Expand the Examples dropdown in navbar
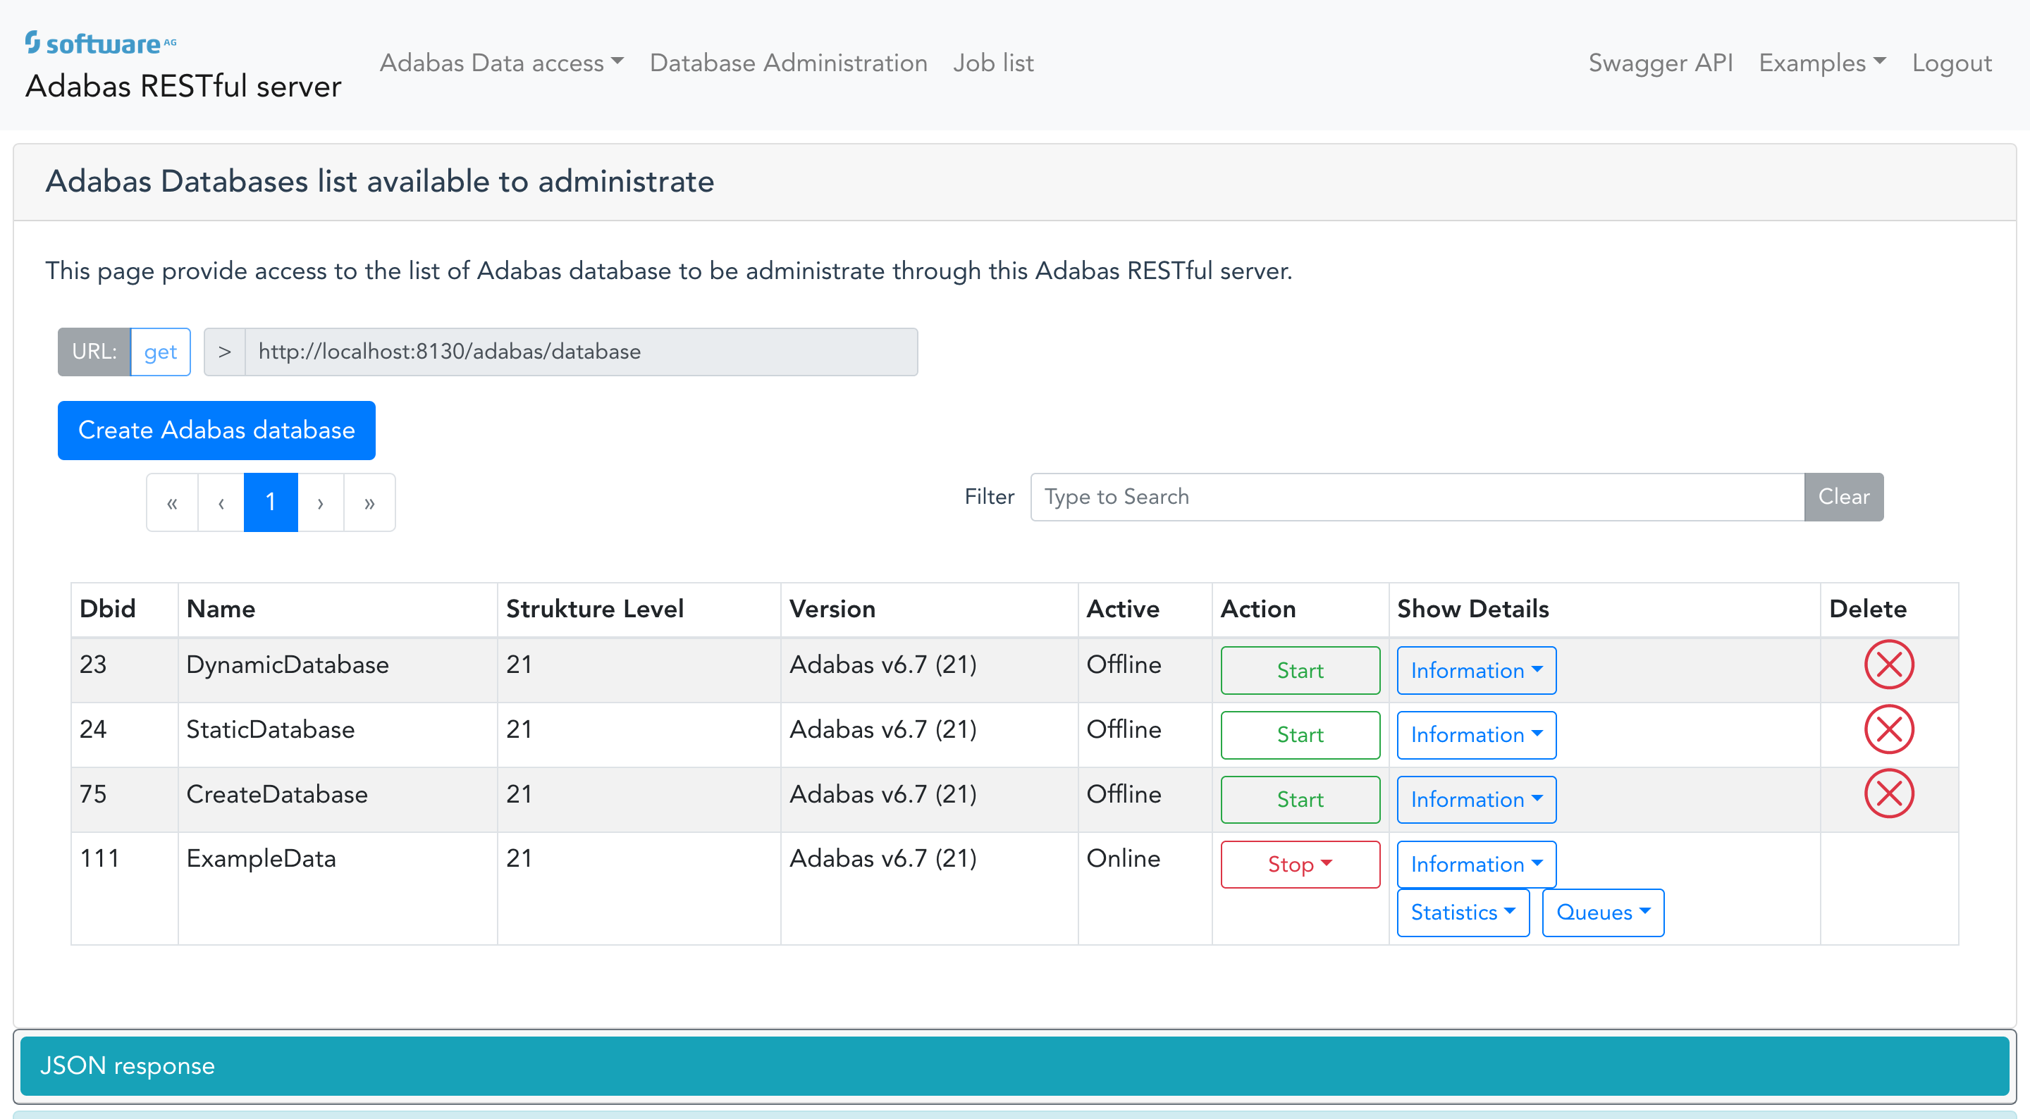 1821,63
